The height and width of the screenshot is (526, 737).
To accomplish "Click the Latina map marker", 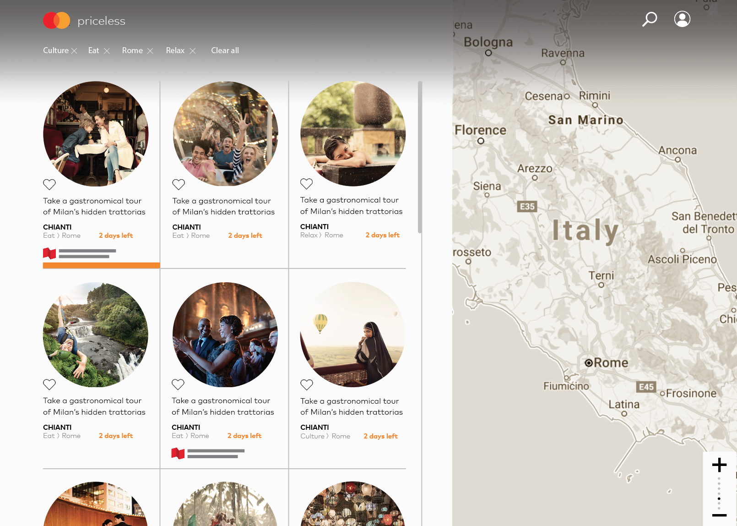I will click(x=624, y=414).
